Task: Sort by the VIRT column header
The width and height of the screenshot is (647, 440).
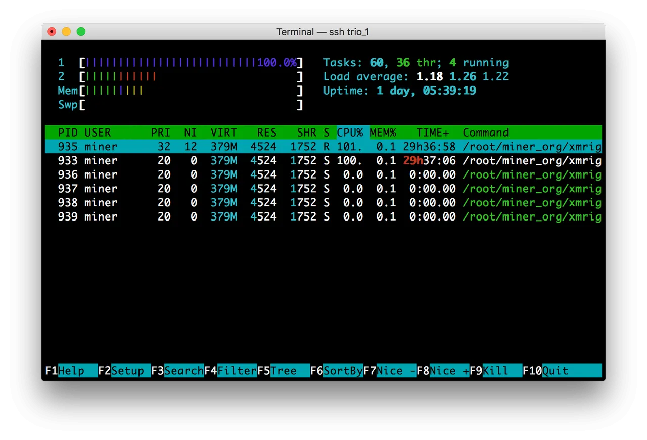Action: click(224, 133)
